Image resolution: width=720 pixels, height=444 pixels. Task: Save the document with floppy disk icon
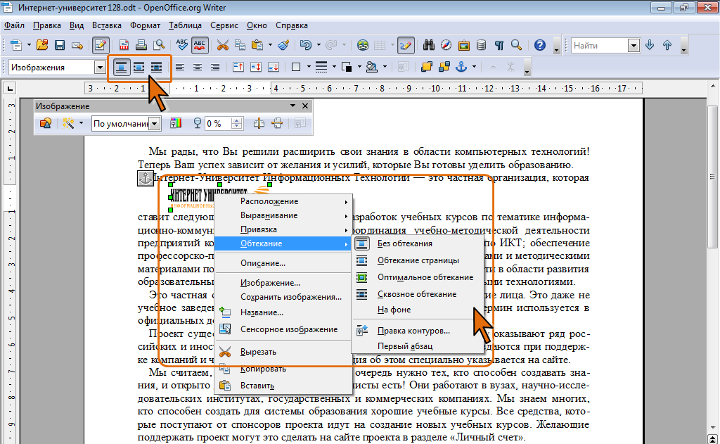pos(60,45)
